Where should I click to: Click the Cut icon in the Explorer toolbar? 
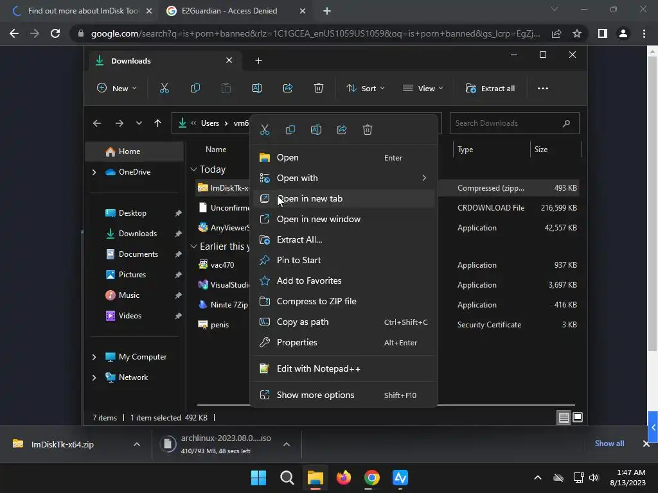click(164, 88)
